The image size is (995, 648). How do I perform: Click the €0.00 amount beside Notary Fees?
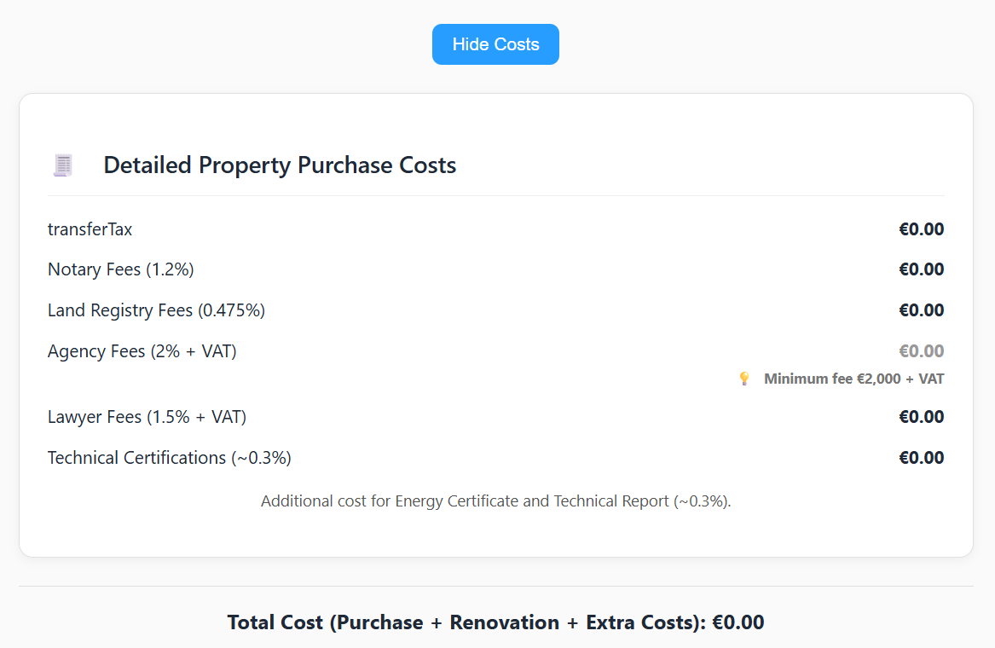[922, 269]
